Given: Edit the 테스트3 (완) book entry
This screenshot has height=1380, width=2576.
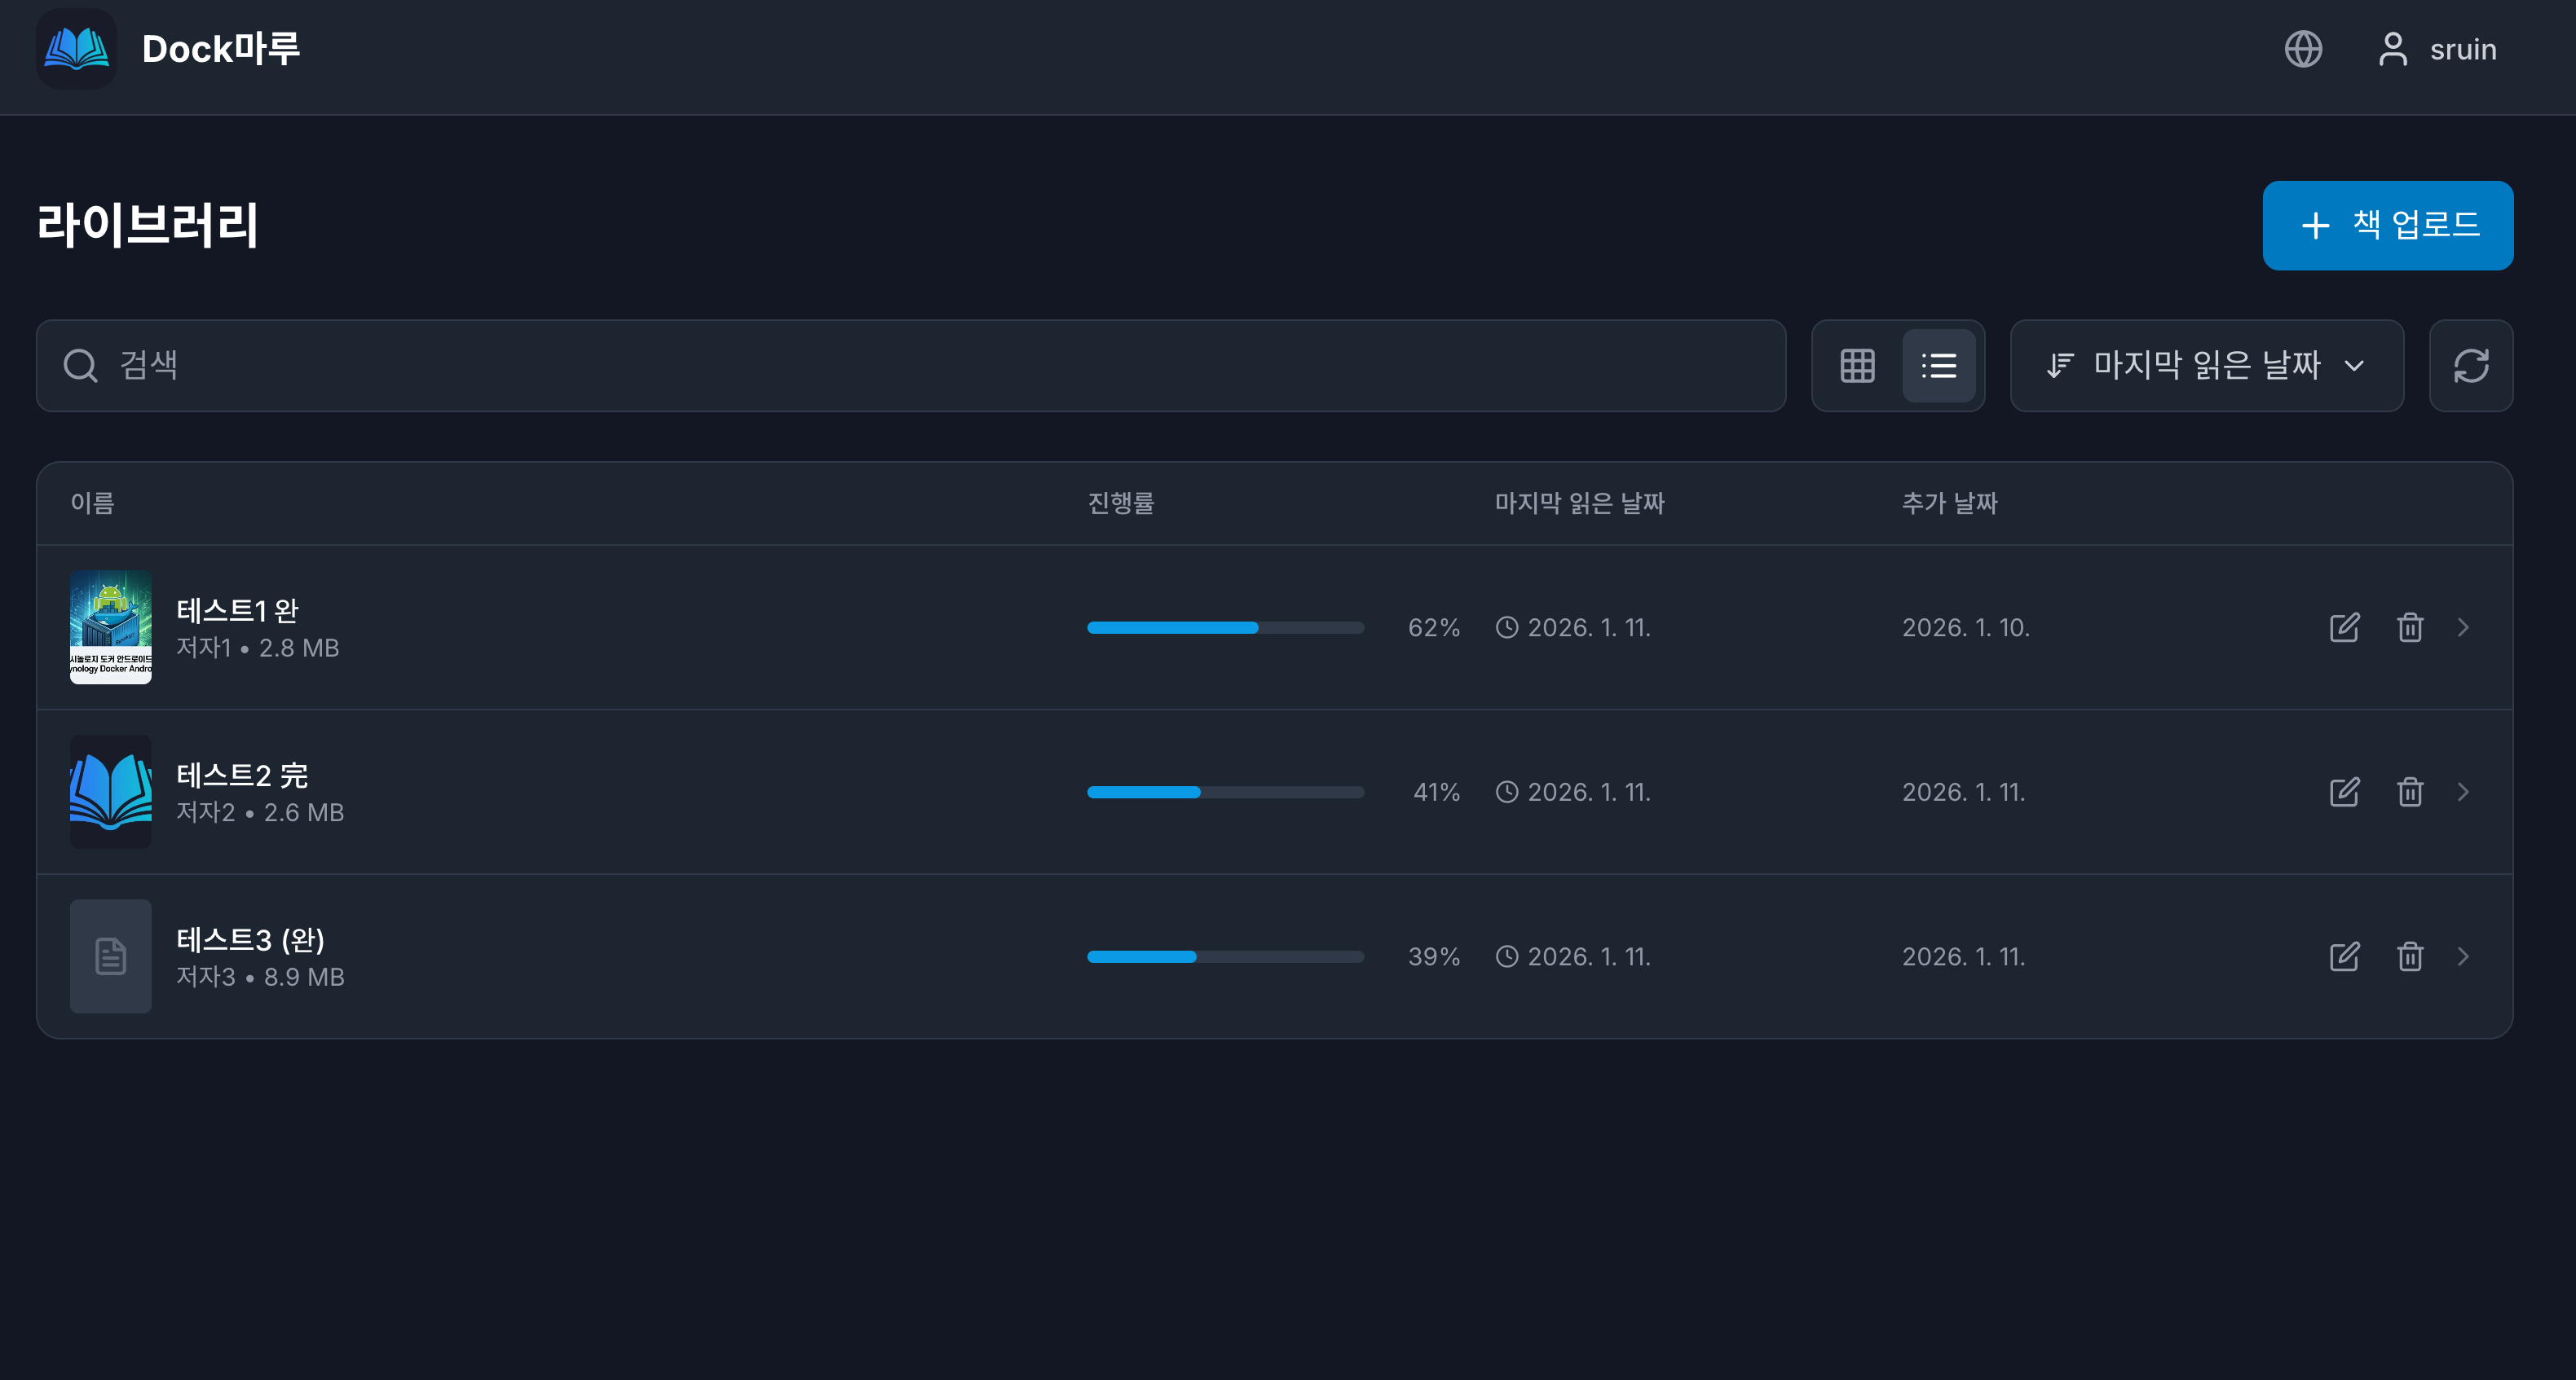Looking at the screenshot, I should click(2343, 956).
